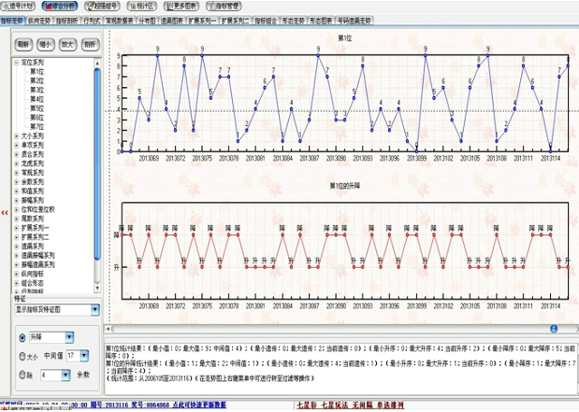
Task: Select 第6位 in the tree
Action: (x=36, y=118)
